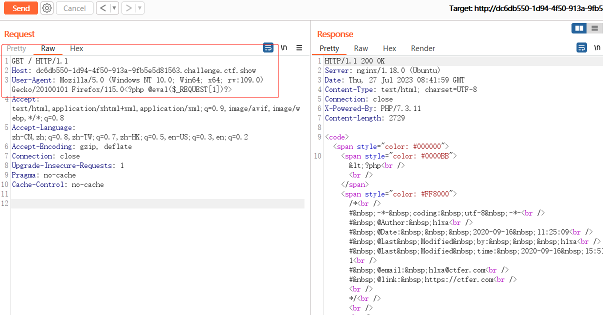The width and height of the screenshot is (603, 315).
Task: Click the '@link: https://ctfer.com' line
Action: click(x=433, y=279)
